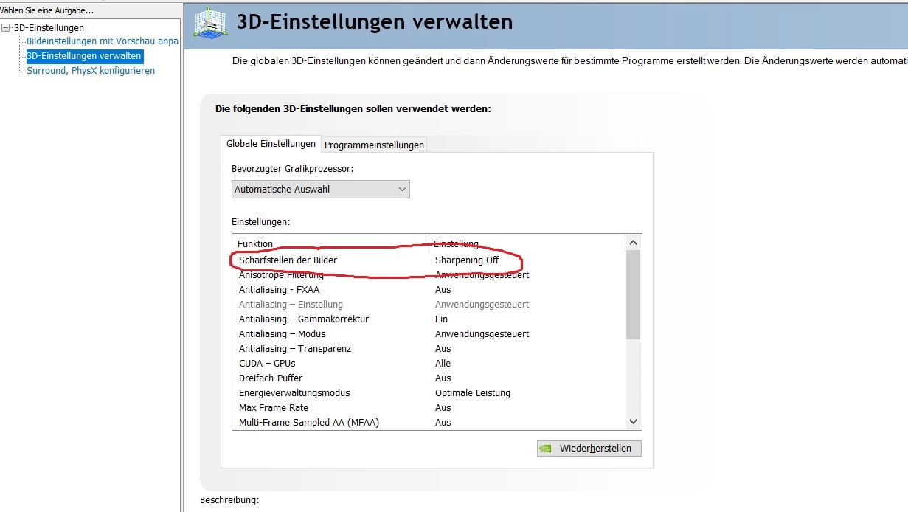Click the Ein value for Gammakorrektur
Image resolution: width=908 pixels, height=512 pixels.
(441, 319)
